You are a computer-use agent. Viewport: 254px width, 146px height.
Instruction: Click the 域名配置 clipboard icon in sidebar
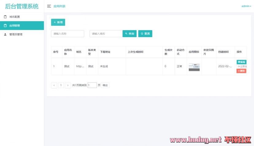5,17
